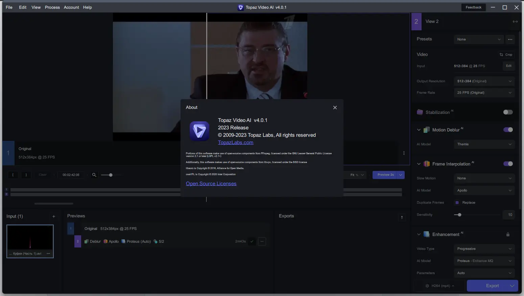Screen dimensions: 524x296
Task: Open the Edit menu
Action: click(23, 7)
